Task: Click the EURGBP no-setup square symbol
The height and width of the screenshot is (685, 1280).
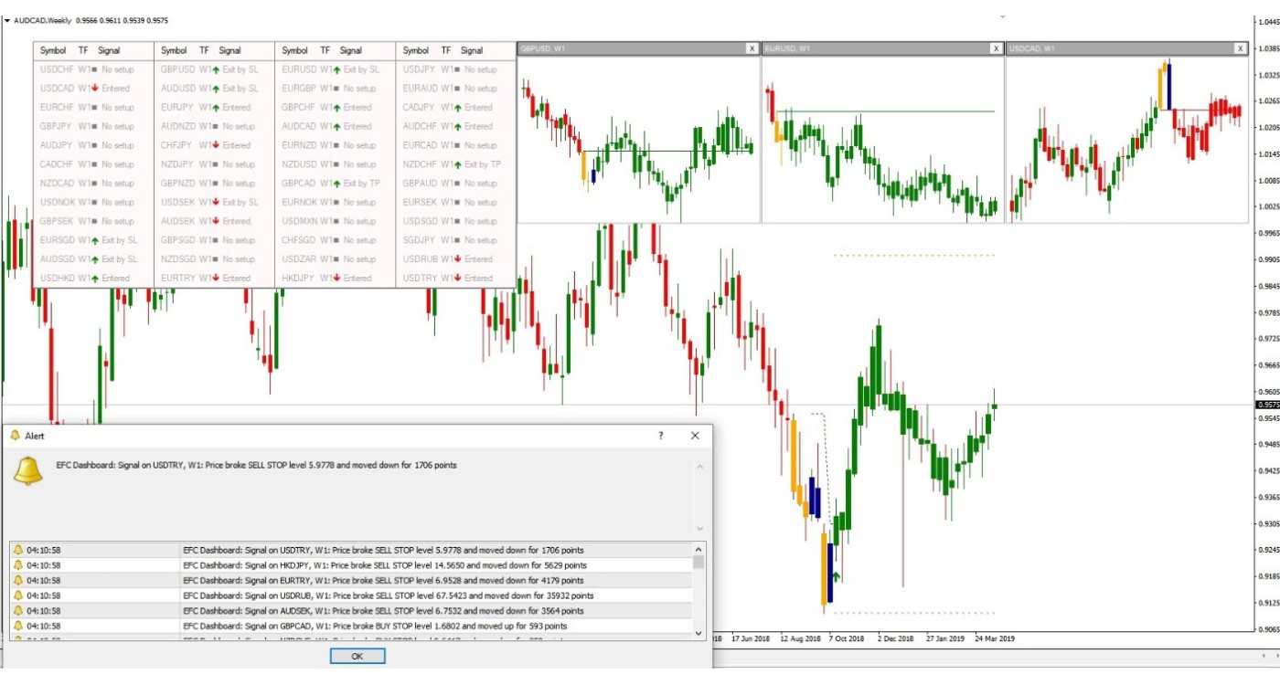Action: point(335,89)
